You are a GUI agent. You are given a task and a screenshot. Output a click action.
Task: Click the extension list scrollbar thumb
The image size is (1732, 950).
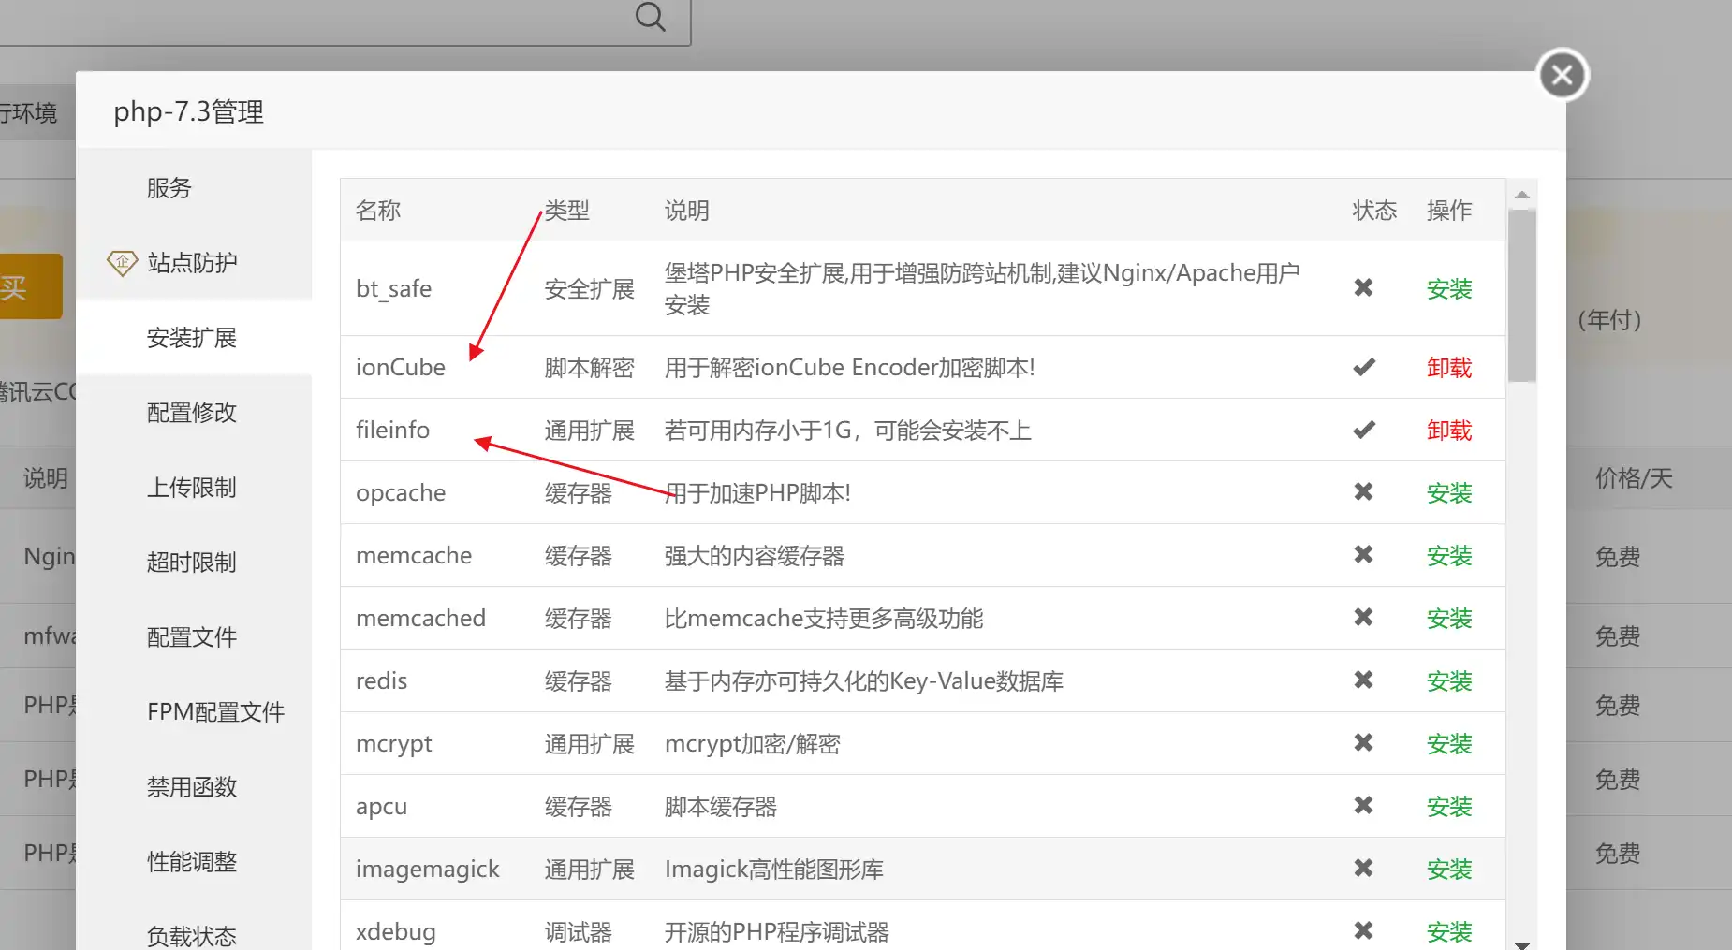point(1522,296)
